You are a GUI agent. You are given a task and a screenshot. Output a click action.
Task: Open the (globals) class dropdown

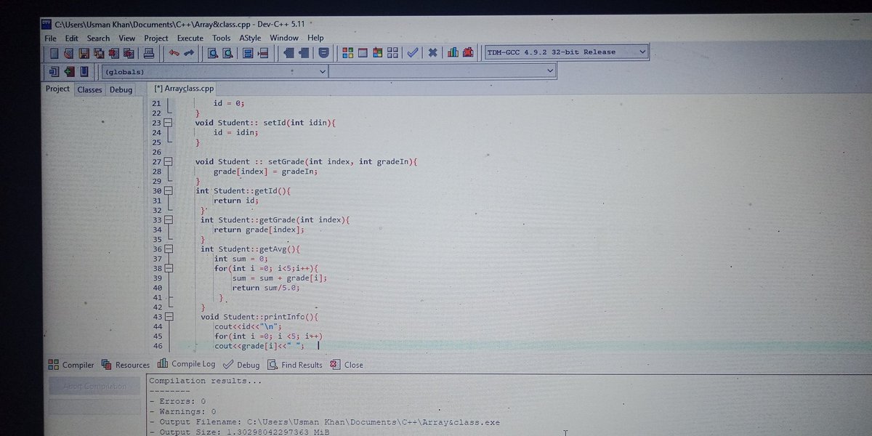pyautogui.click(x=214, y=72)
